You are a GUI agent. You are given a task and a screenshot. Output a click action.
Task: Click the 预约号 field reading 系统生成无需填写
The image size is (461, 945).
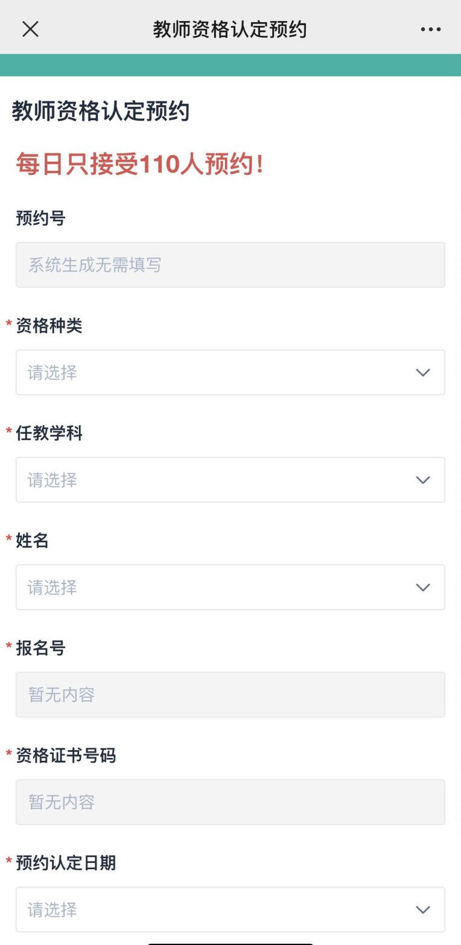click(x=230, y=265)
